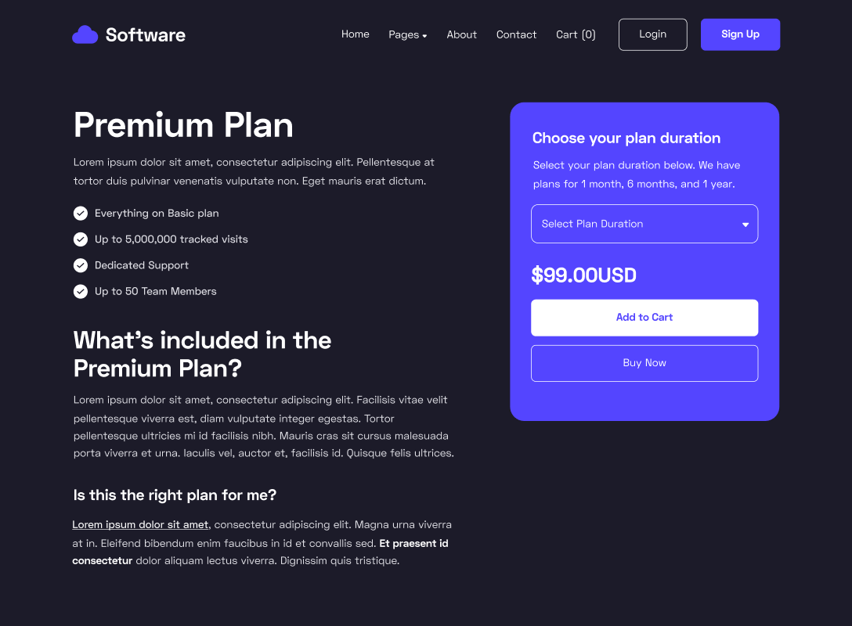Click the checkmark beside Everything on Basic plan
Viewport: 852px width, 626px height.
click(80, 213)
